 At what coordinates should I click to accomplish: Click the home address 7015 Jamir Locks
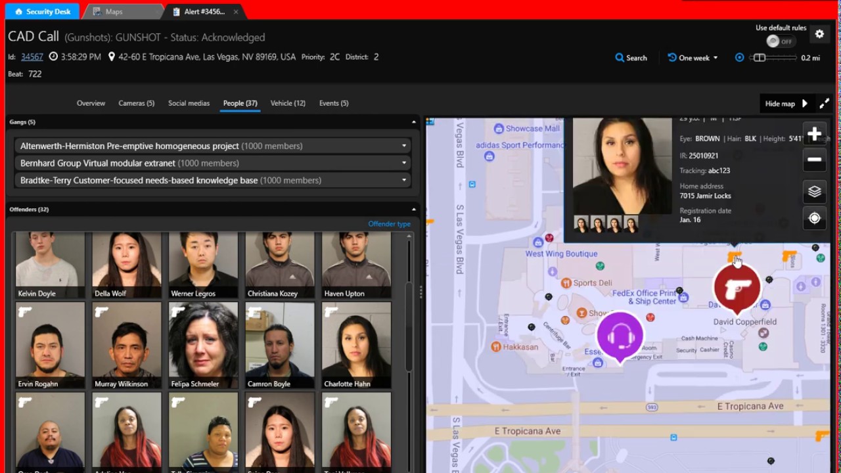[x=705, y=196]
